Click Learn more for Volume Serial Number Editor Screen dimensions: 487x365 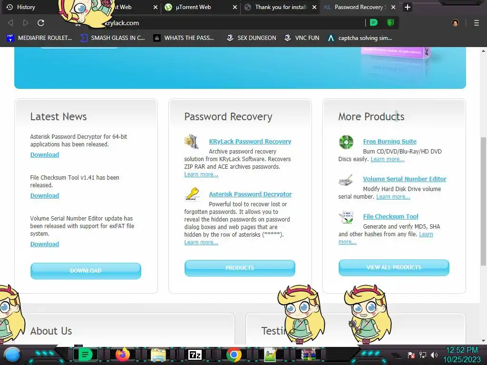(393, 196)
